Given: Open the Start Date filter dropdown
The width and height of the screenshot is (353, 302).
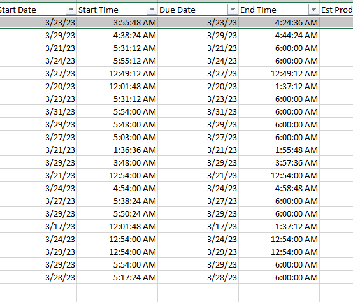Looking at the screenshot, I should 71,10.
